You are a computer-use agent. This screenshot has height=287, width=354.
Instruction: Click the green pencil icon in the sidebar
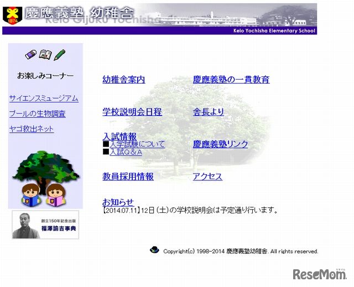(59, 55)
